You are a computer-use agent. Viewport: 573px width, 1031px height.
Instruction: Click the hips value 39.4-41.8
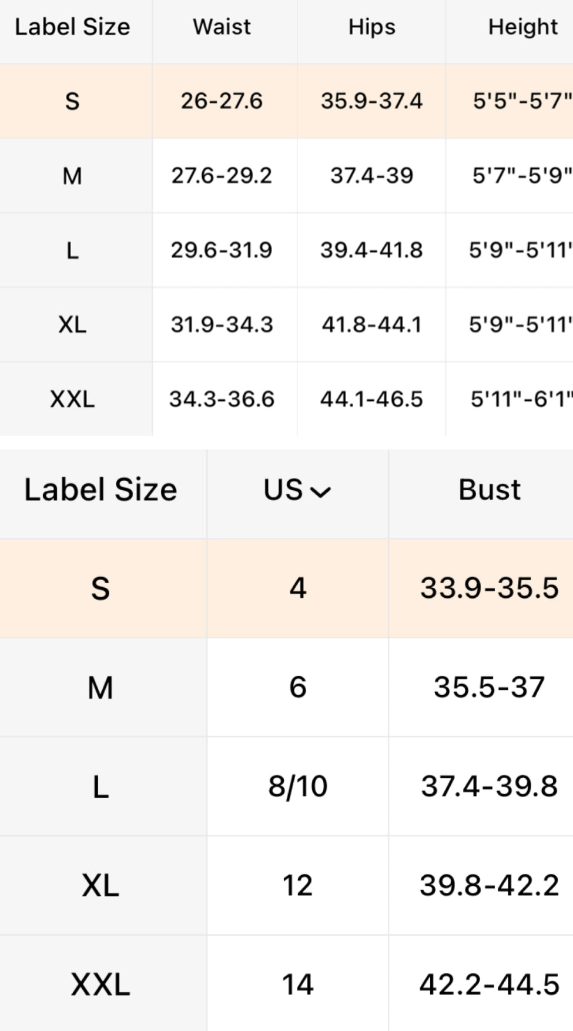pyautogui.click(x=371, y=250)
